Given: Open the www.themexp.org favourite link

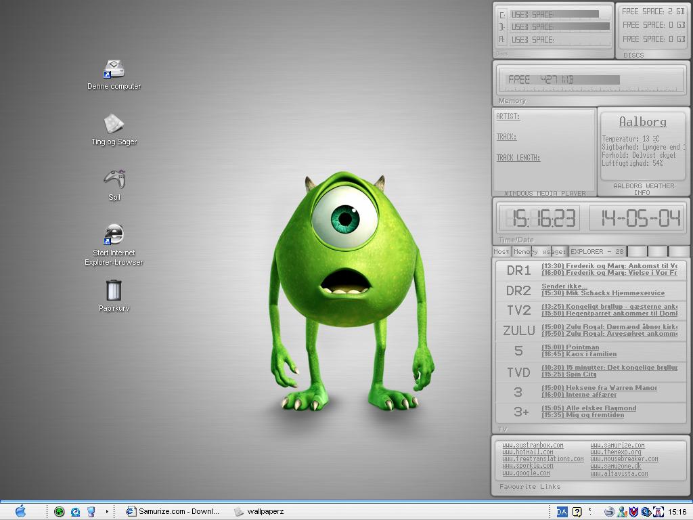Looking at the screenshot, I should click(x=616, y=452).
